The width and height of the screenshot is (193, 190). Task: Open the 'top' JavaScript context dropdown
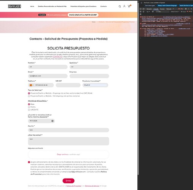click(x=148, y=12)
